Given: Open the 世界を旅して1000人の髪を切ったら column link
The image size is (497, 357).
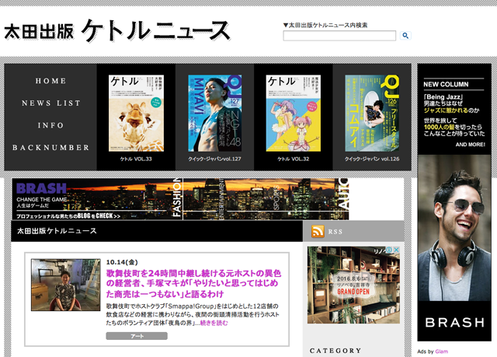Looking at the screenshot, I should [x=454, y=127].
